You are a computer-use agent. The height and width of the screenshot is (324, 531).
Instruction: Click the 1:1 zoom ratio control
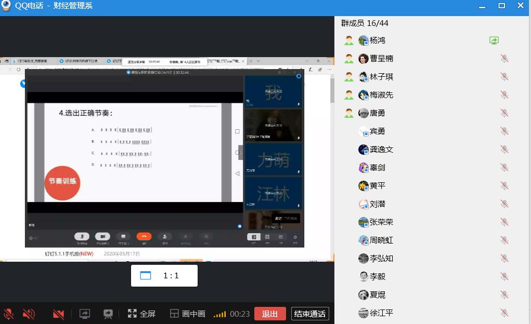tap(164, 276)
